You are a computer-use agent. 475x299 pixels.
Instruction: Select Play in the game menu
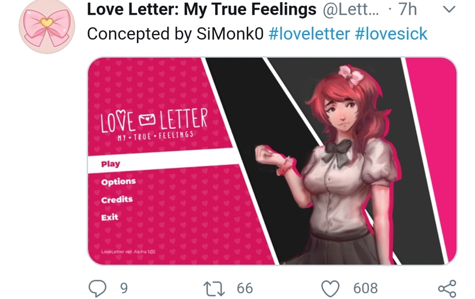click(x=111, y=164)
